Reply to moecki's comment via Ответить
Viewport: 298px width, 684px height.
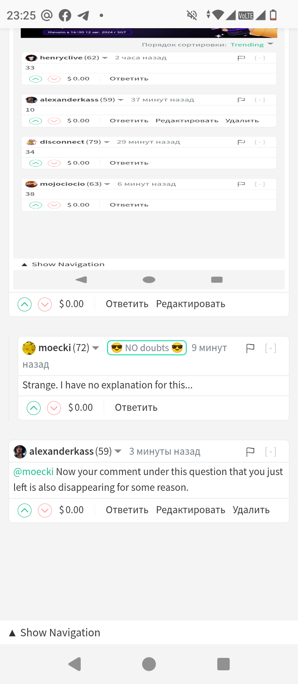point(136,407)
